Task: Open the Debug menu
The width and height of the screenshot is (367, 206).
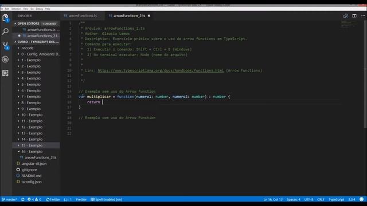Action: (40, 9)
